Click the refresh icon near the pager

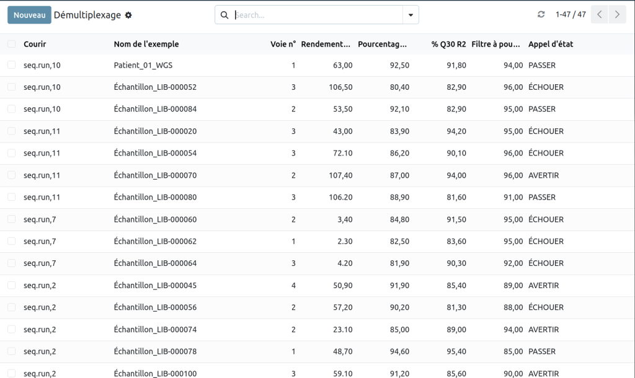[541, 14]
